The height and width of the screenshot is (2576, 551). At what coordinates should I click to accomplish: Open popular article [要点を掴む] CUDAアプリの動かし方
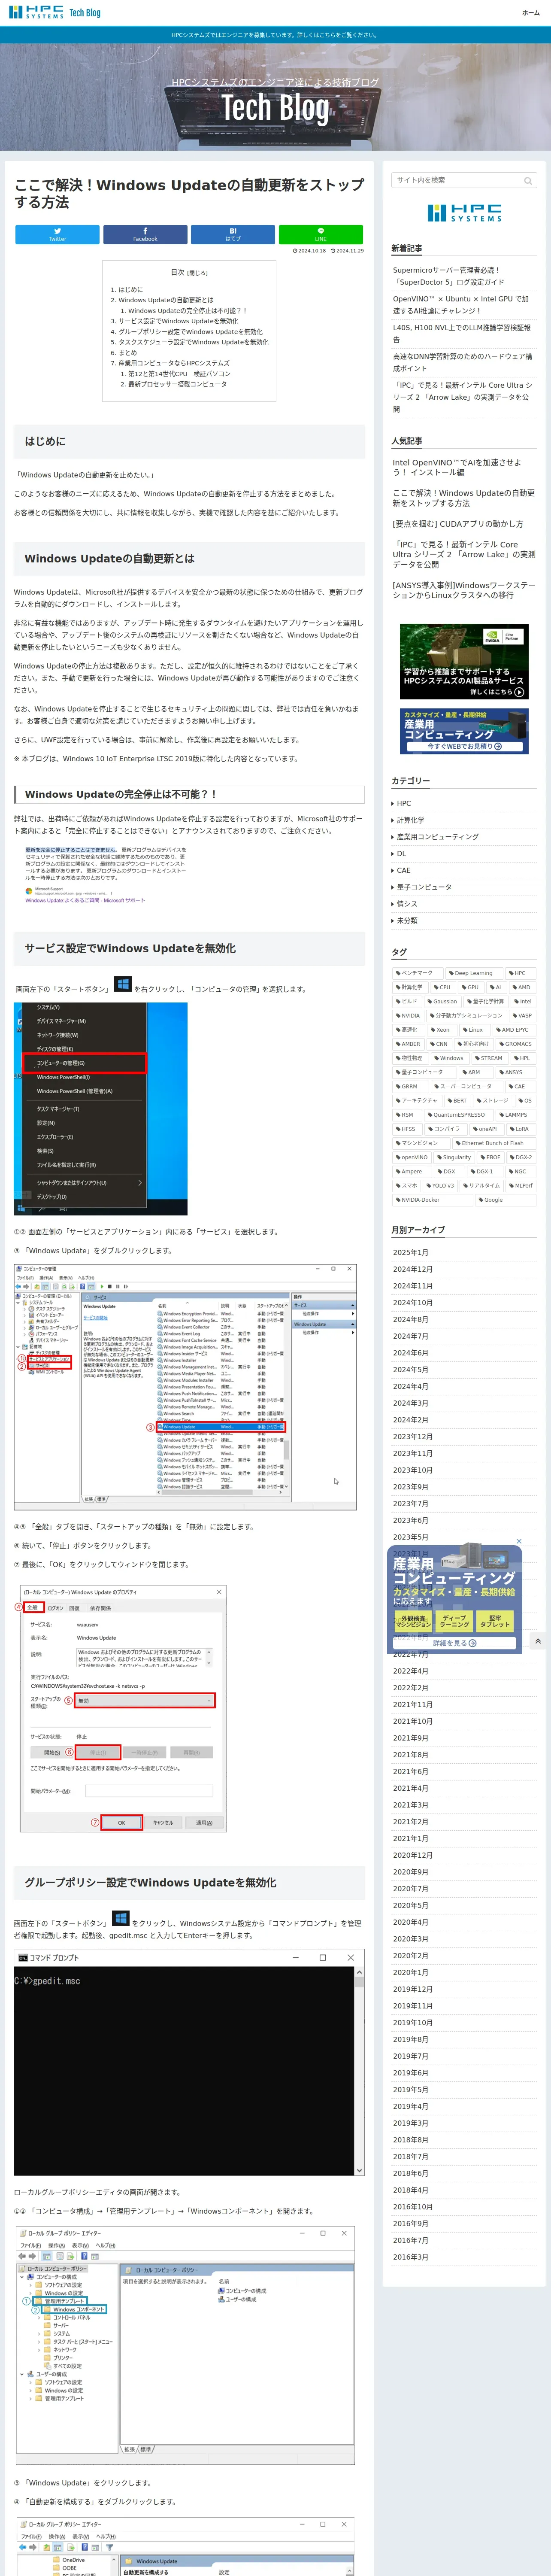coord(458,524)
